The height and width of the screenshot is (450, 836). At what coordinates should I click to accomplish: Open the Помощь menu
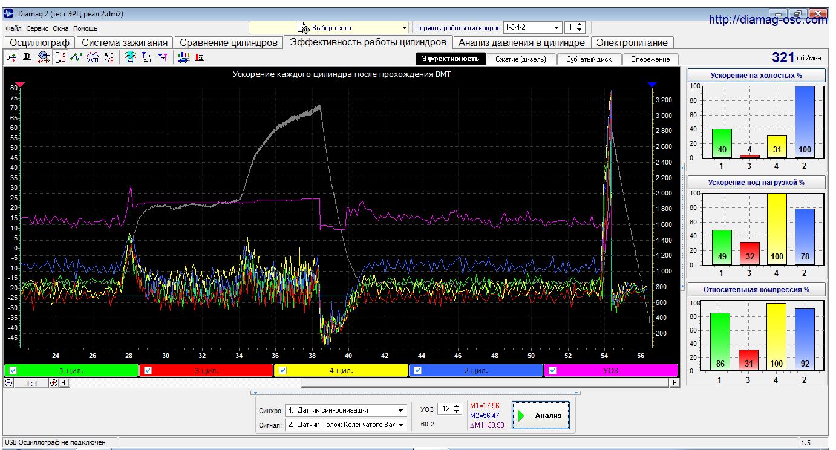click(x=85, y=28)
